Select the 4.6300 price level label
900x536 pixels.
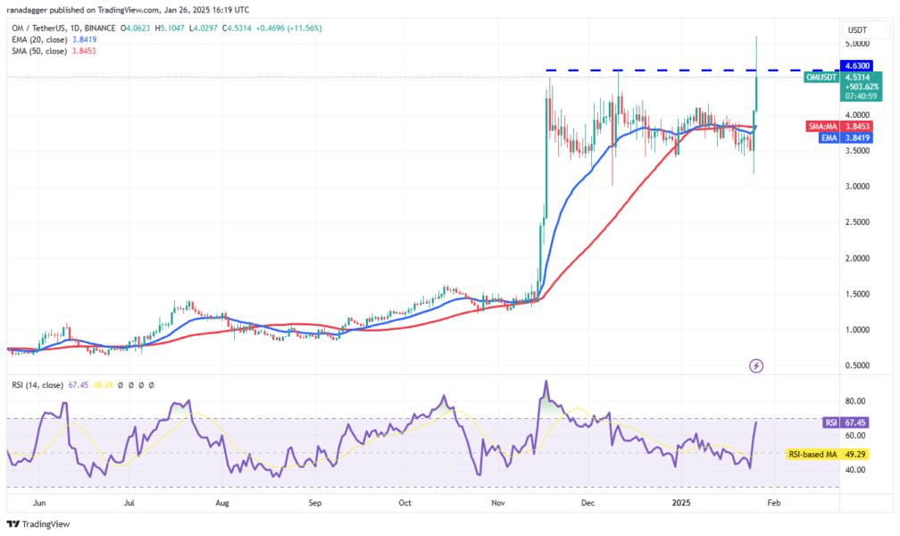[855, 65]
